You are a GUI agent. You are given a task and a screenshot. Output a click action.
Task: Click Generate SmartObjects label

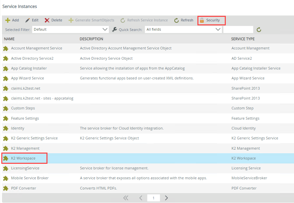click(x=95, y=20)
